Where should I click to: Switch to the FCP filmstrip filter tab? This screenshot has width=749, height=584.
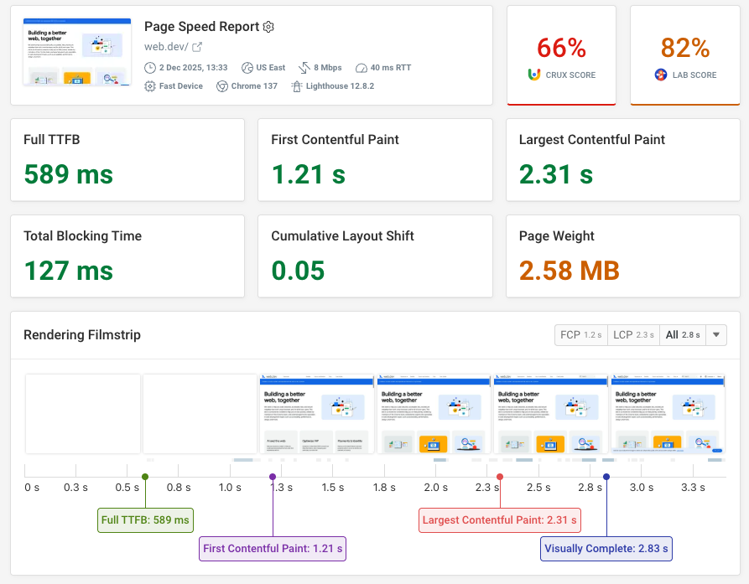point(580,334)
